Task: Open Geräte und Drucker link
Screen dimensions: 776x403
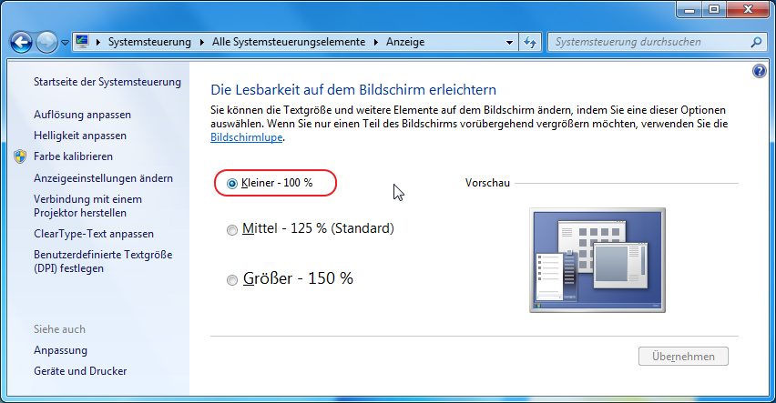Action: (x=80, y=371)
